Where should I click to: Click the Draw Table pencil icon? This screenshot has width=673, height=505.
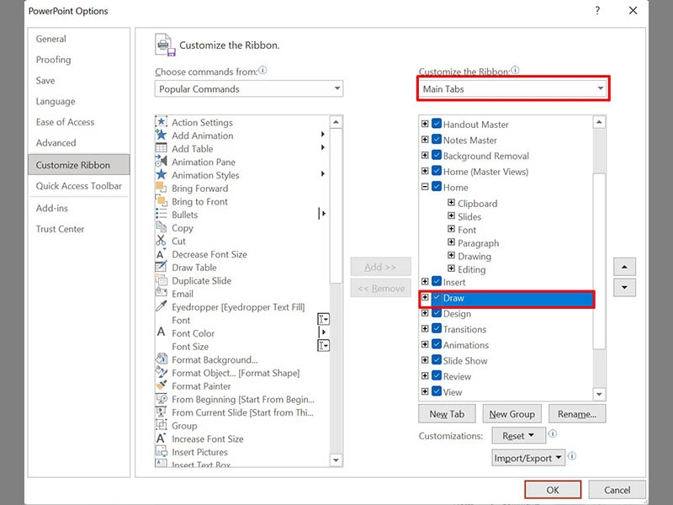161,267
